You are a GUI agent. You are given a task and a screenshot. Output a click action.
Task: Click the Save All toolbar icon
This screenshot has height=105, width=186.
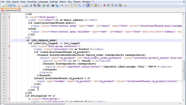pyautogui.click(x=14, y=6)
